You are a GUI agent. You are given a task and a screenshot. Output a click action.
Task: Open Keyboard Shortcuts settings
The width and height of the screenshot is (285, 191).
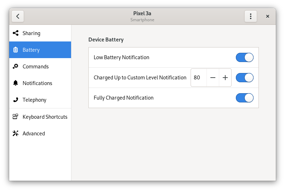coord(40,117)
